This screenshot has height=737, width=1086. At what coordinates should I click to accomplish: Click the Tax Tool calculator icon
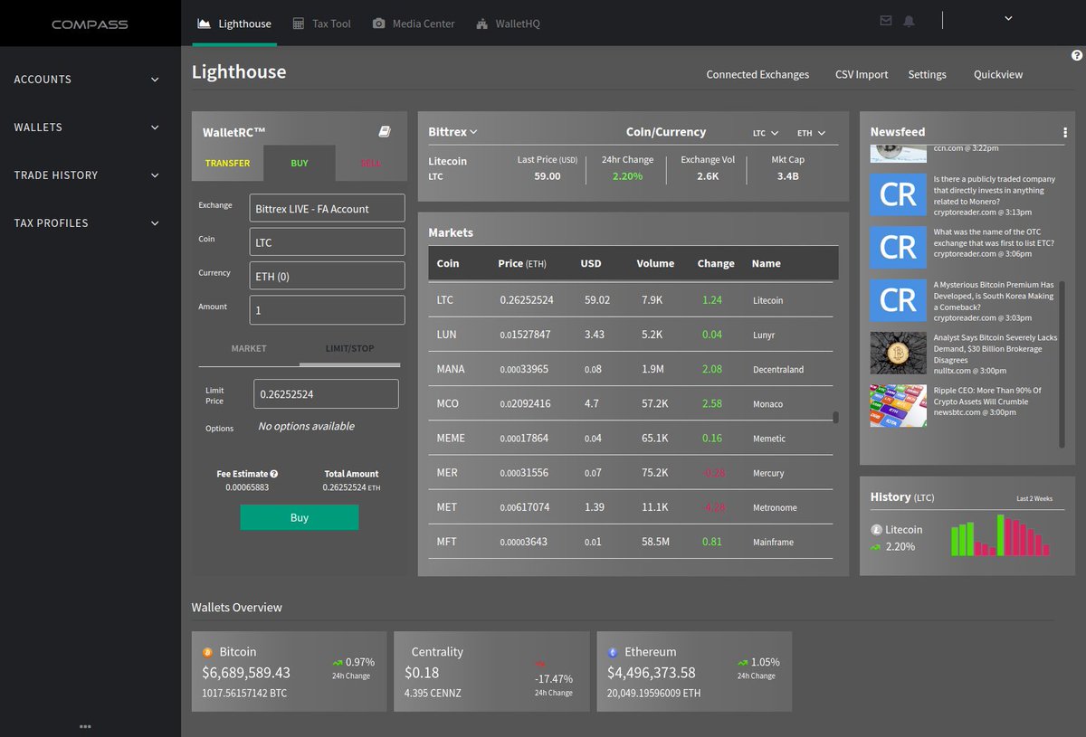[299, 24]
